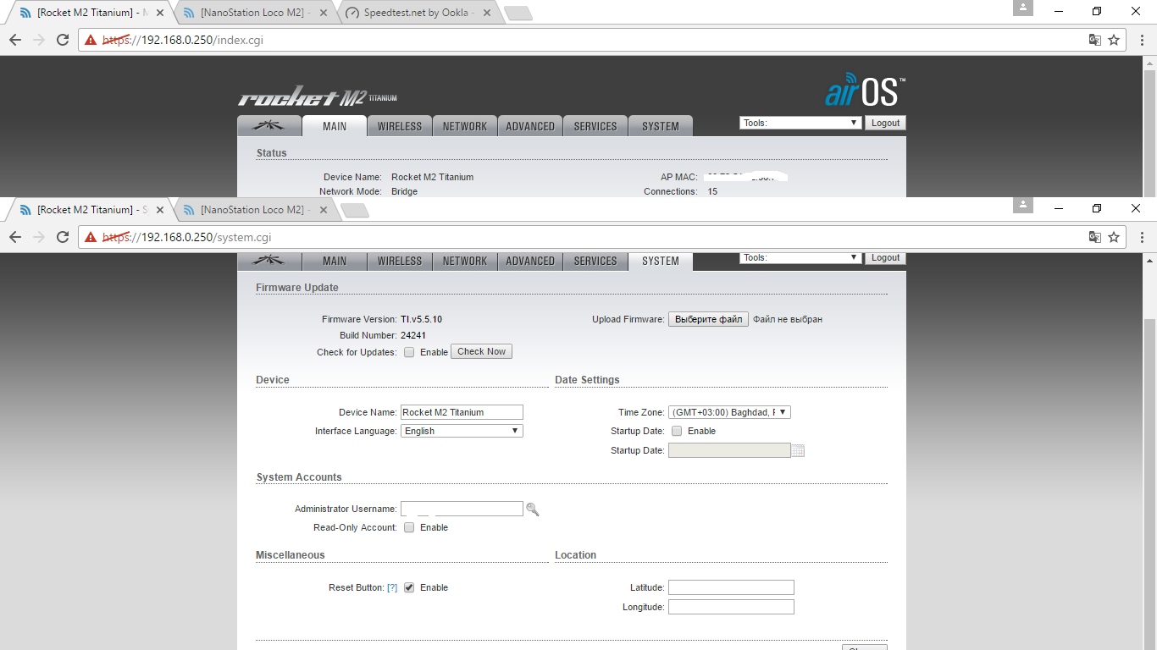
Task: Open ADVANCED tab in the index.cgi page
Action: pyautogui.click(x=530, y=126)
